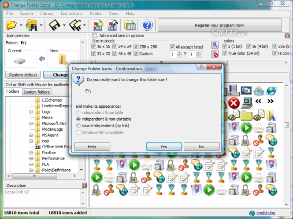
Task: Select the computer monitor with keyboard icon
Action: pyautogui.click(x=246, y=103)
